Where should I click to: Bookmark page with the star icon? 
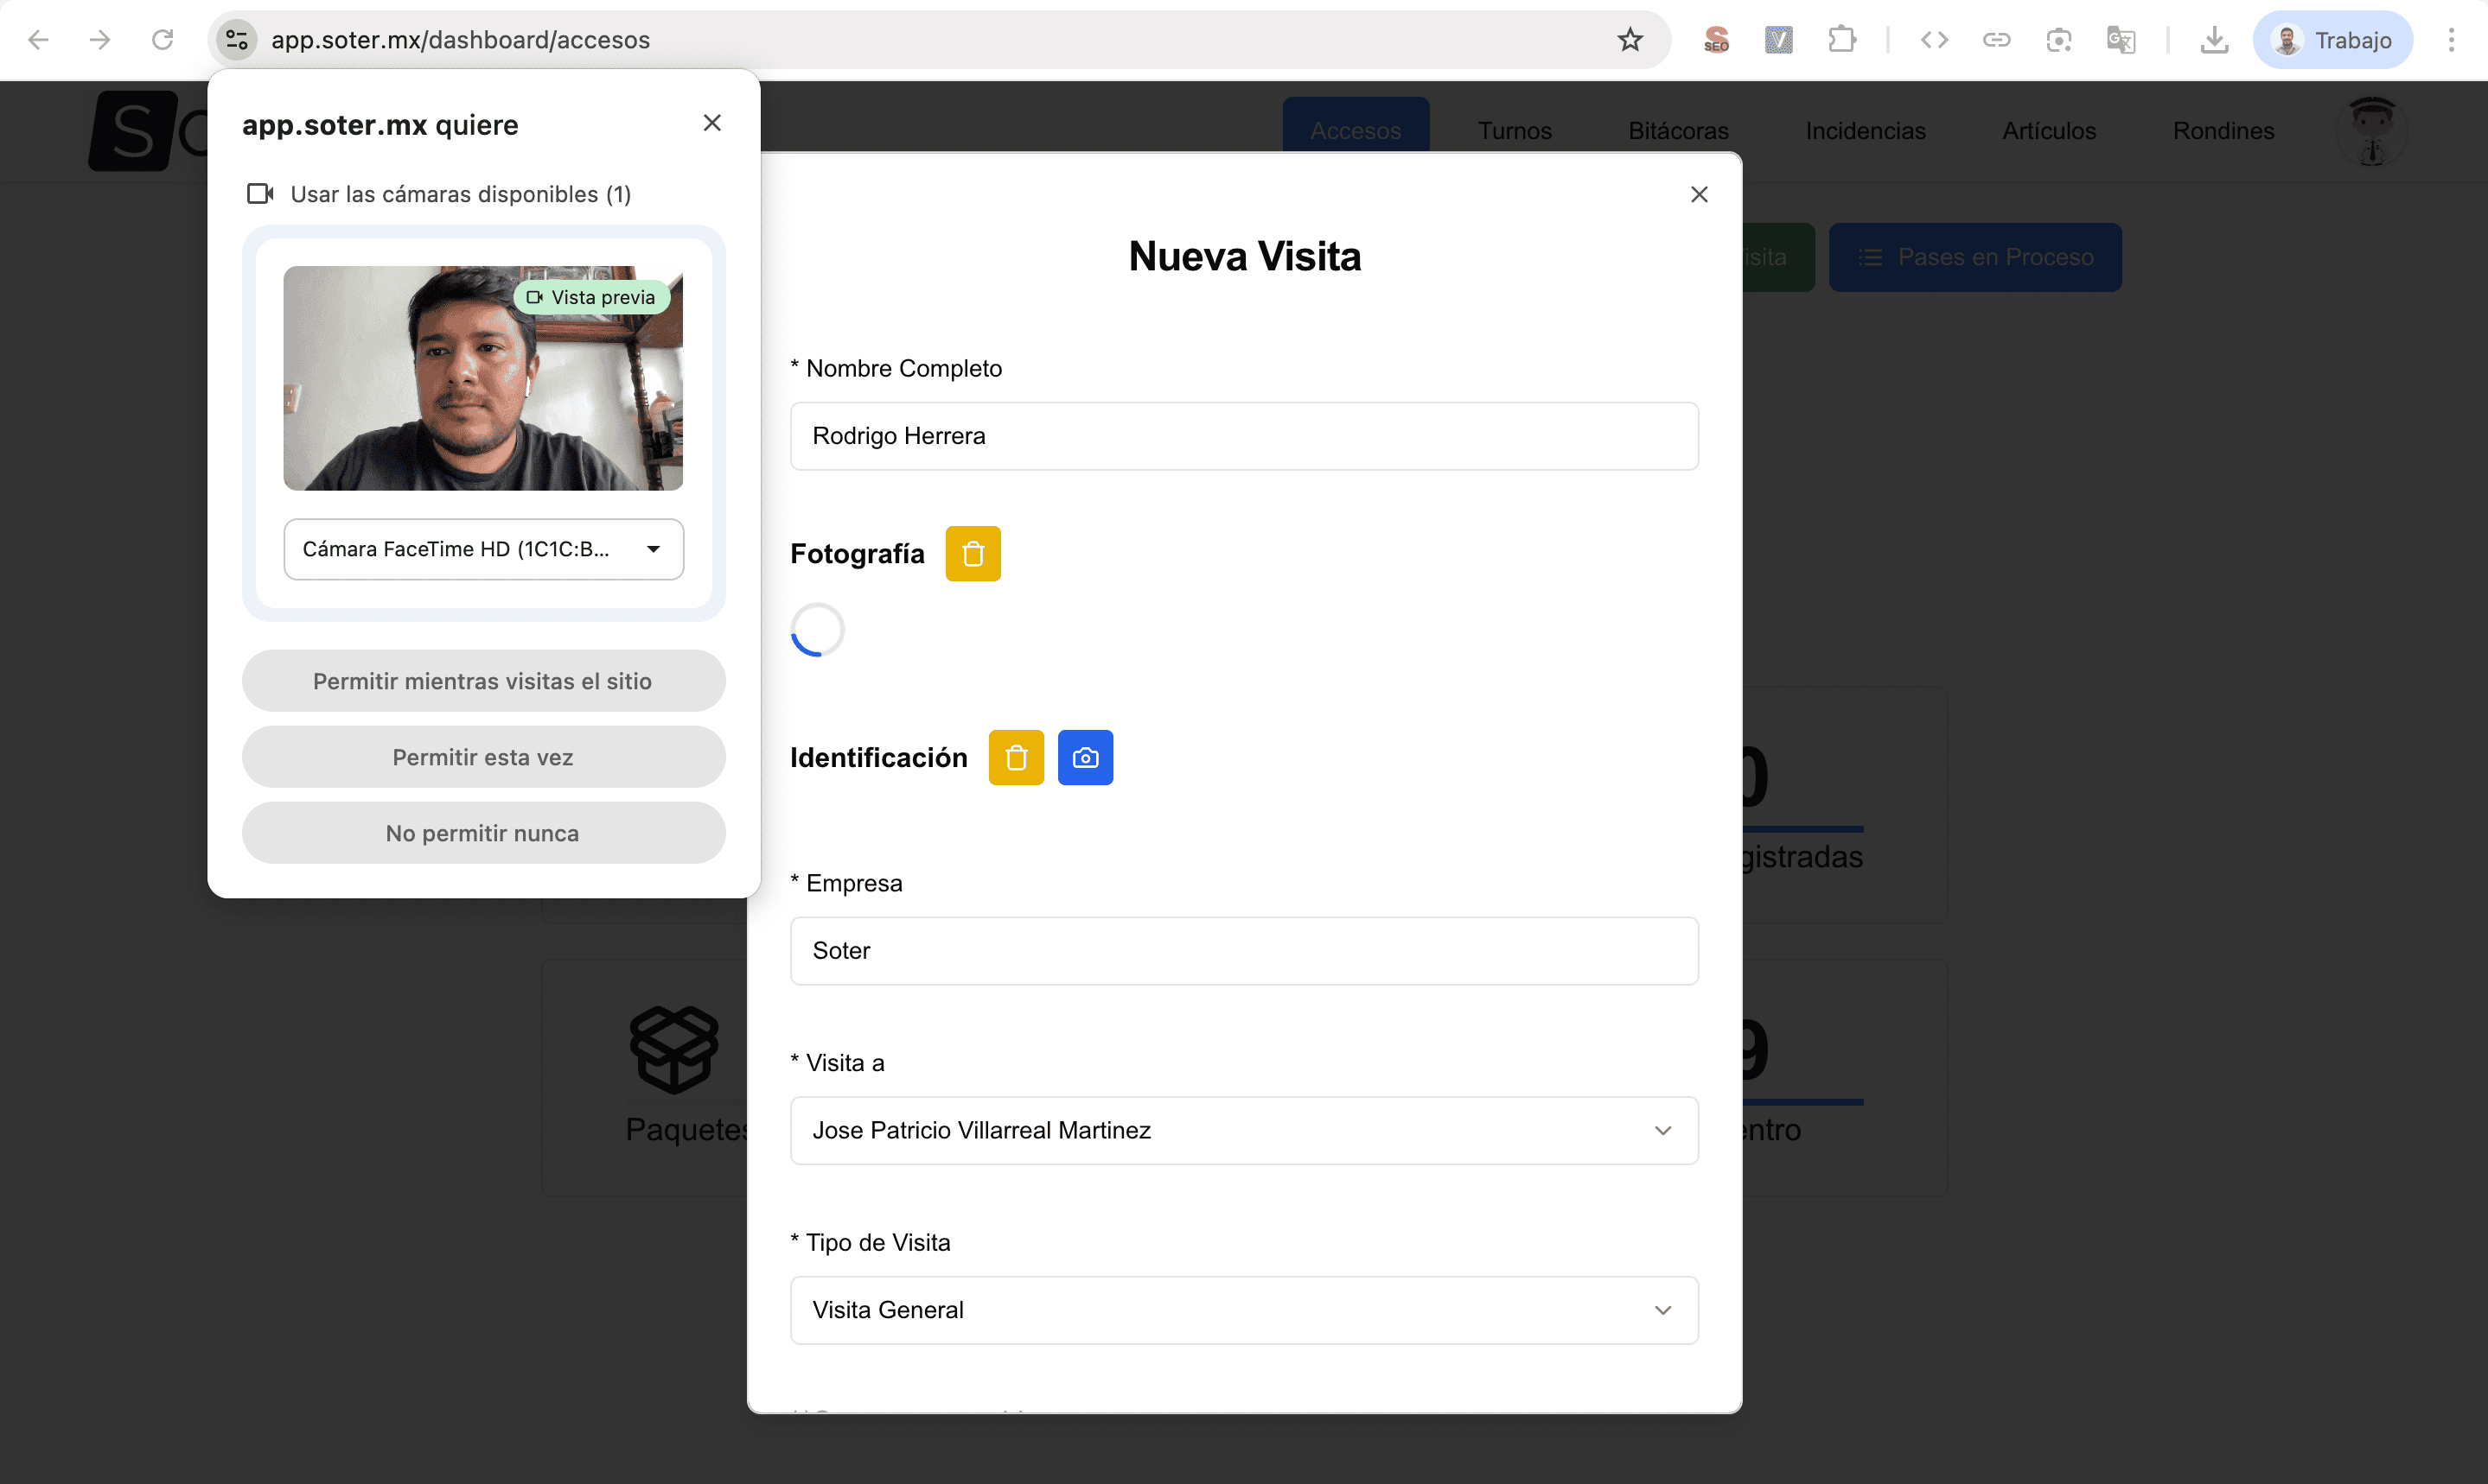click(x=1630, y=40)
